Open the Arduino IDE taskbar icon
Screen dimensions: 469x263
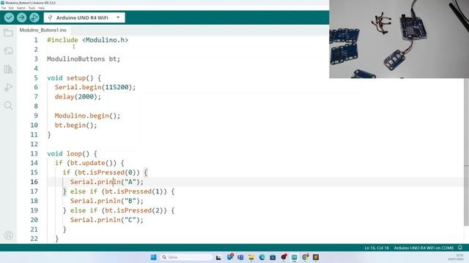click(x=295, y=257)
